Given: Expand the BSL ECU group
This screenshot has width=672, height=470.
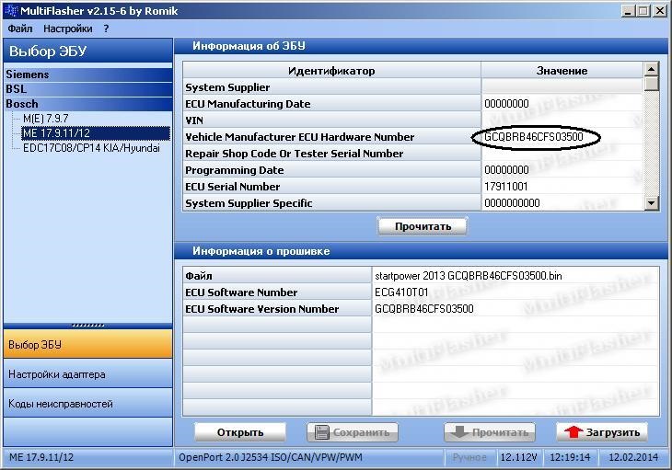Looking at the screenshot, I should point(87,89).
